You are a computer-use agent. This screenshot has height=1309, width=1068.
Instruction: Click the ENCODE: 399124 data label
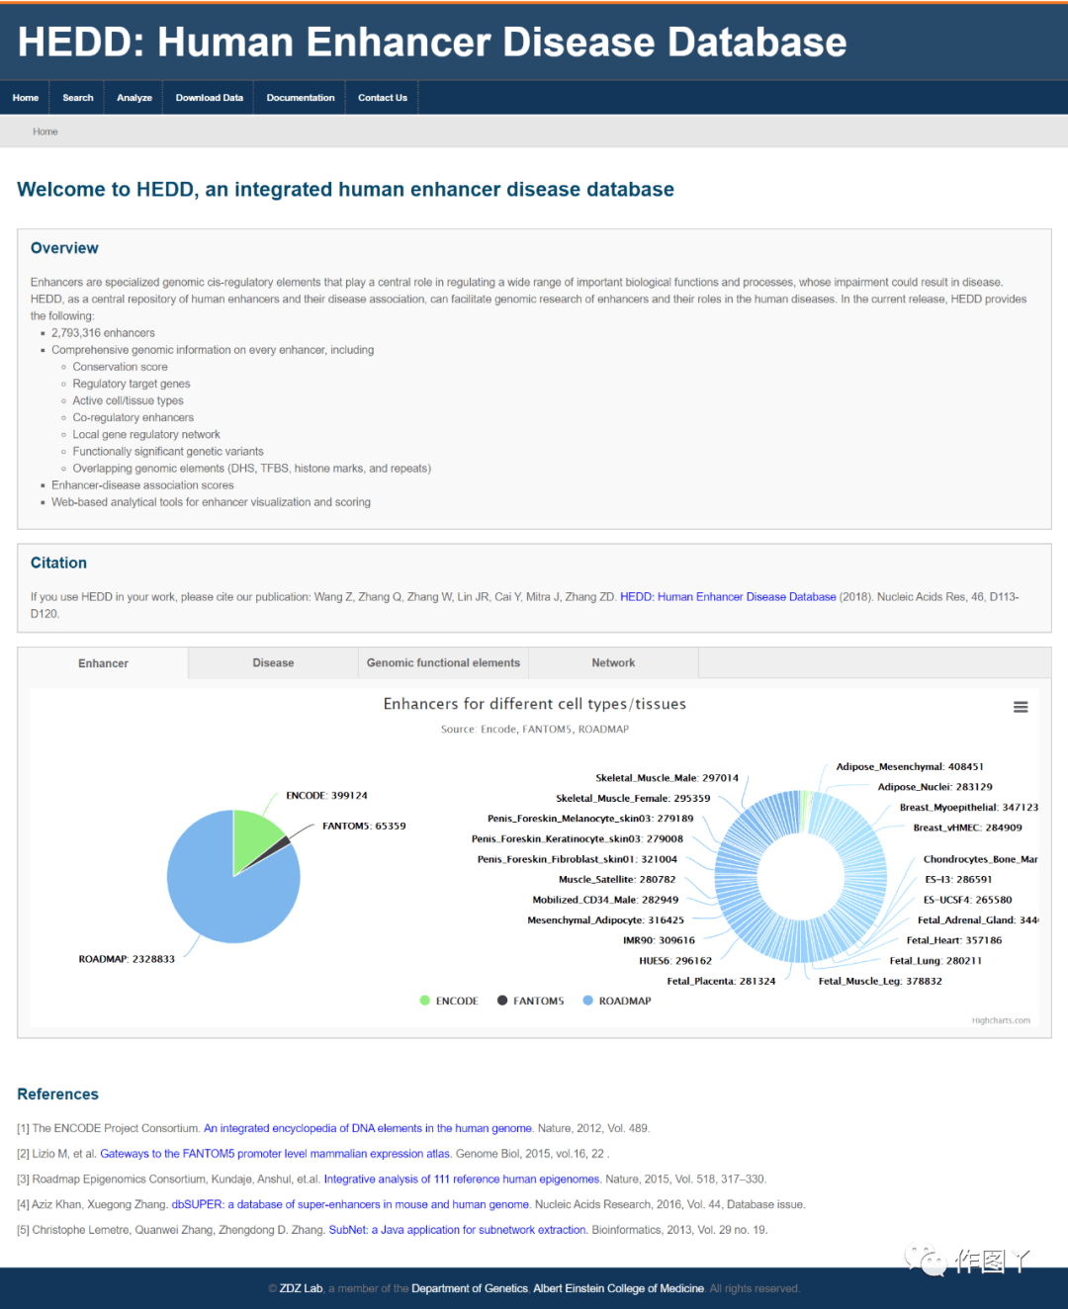pyautogui.click(x=326, y=795)
